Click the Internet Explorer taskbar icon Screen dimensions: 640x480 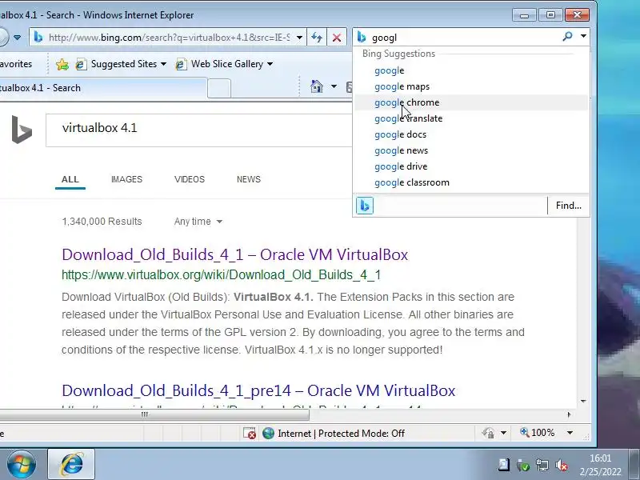(71, 465)
